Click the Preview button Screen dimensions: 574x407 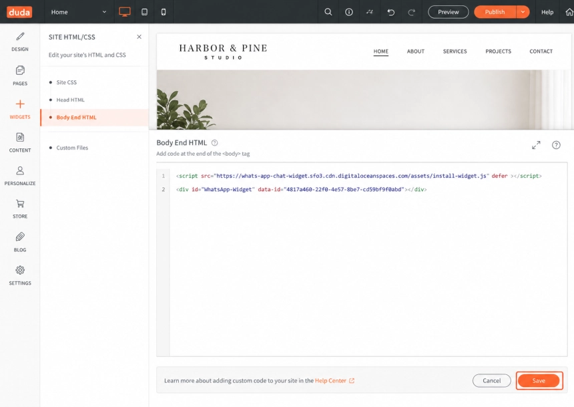[448, 12]
